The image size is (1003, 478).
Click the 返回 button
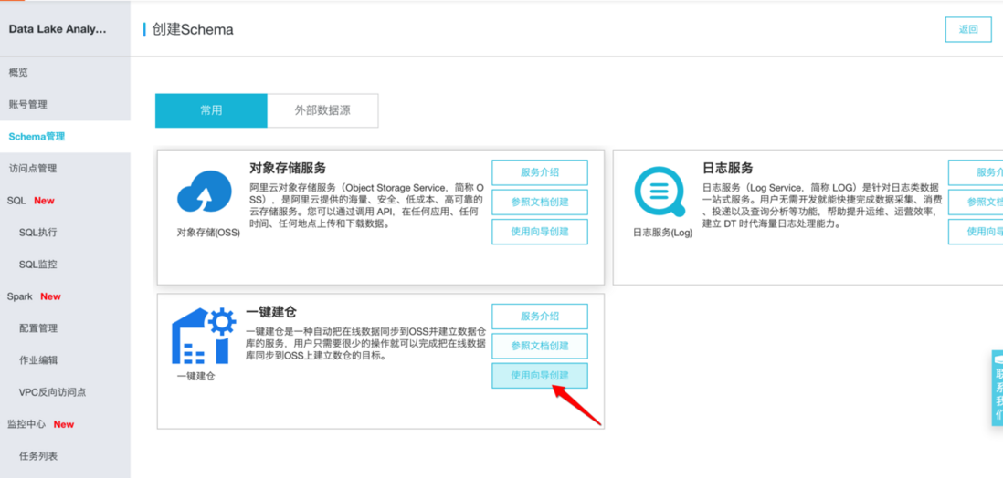tap(968, 29)
